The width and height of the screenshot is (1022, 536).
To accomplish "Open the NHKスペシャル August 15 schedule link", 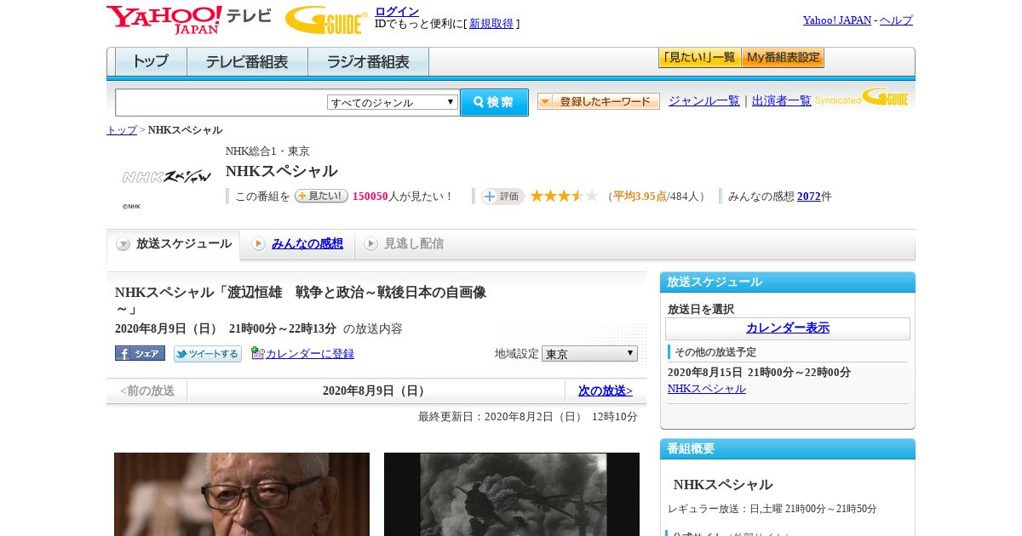I will [x=707, y=389].
